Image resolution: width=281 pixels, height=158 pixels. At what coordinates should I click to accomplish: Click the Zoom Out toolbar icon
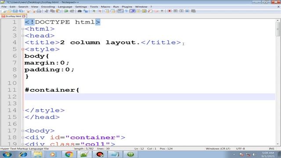tap(100, 11)
